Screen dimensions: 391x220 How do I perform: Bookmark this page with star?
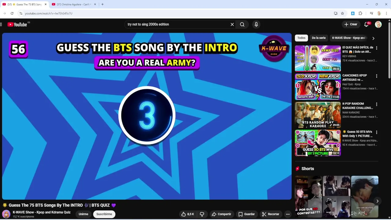click(342, 13)
